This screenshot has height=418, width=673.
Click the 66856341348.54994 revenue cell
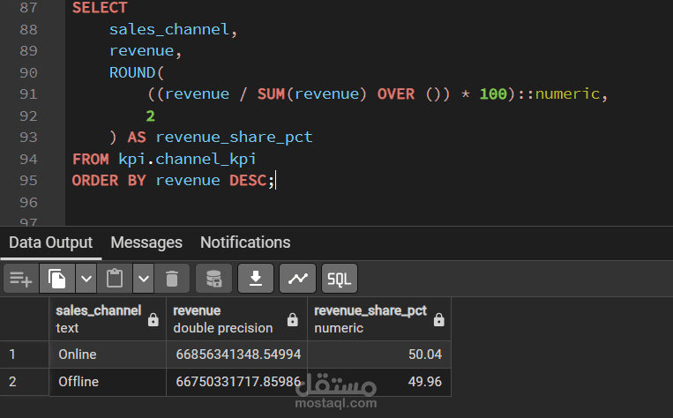[237, 355]
